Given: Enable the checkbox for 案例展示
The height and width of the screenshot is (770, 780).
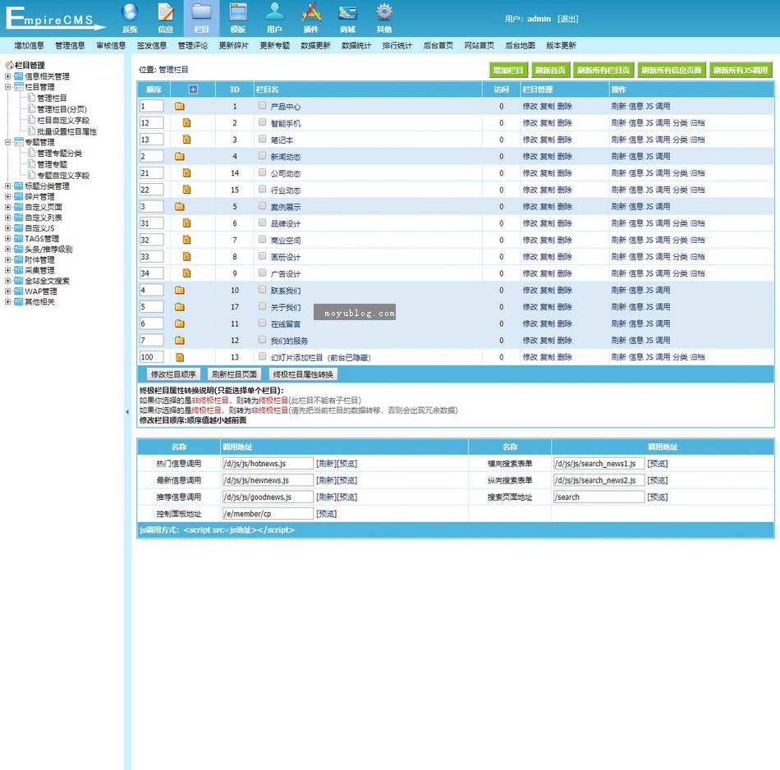Looking at the screenshot, I should 262,206.
